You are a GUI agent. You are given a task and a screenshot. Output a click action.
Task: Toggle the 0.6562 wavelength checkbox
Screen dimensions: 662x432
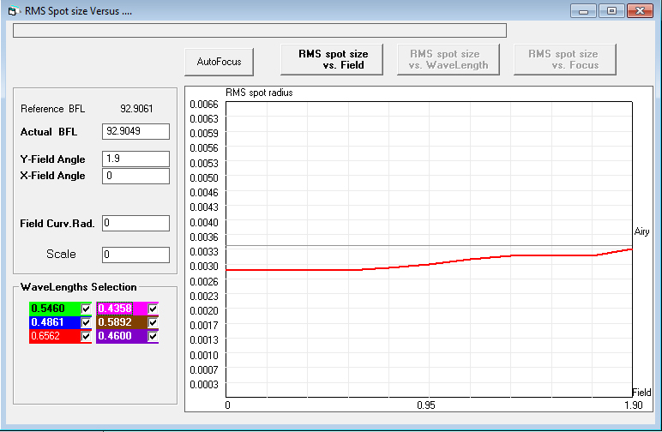coord(86,336)
